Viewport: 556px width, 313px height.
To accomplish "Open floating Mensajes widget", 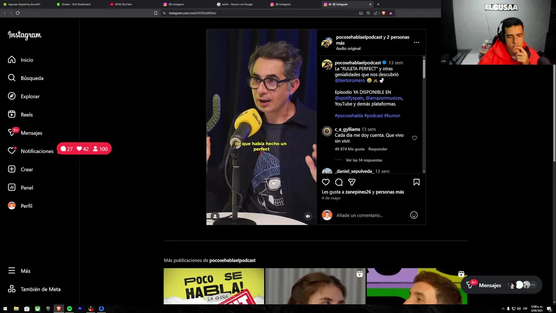I will pos(501,285).
